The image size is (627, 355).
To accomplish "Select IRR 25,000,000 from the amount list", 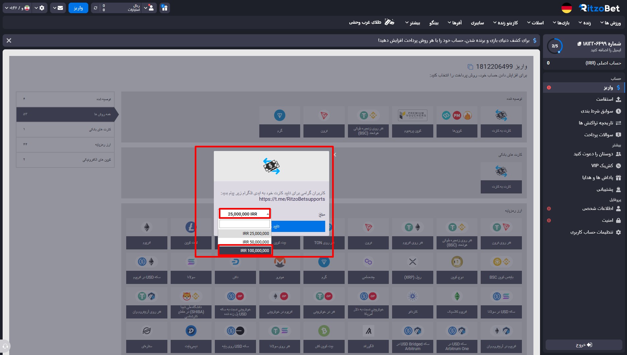I will pyautogui.click(x=245, y=233).
